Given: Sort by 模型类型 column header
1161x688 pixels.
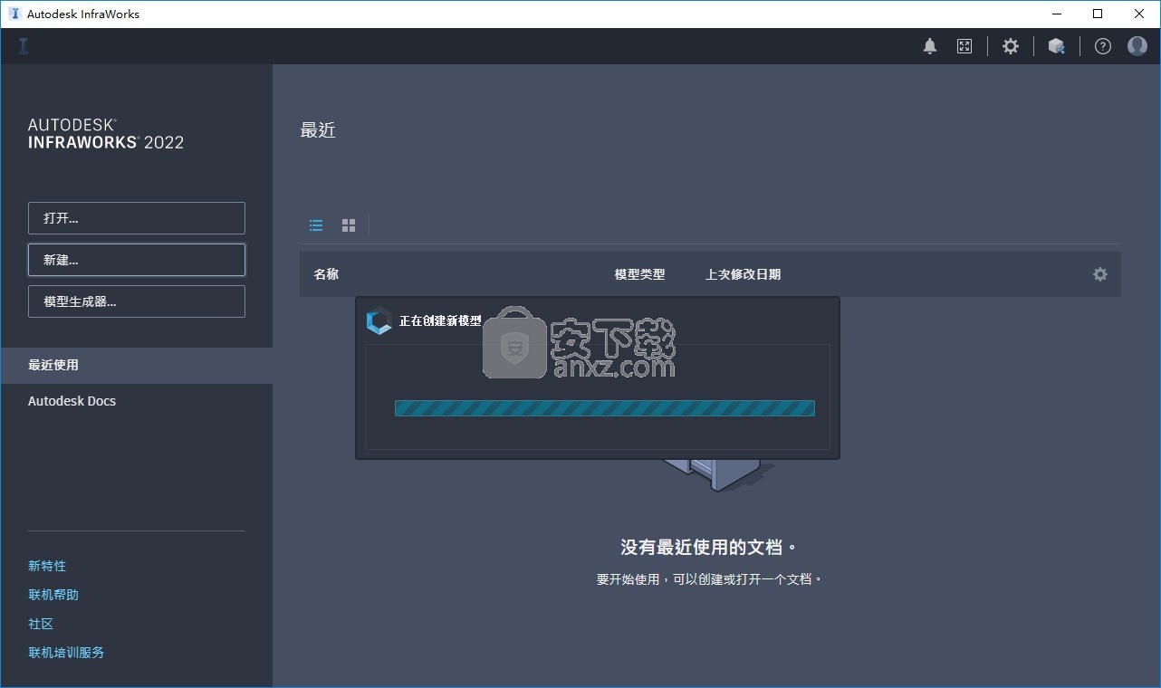Looking at the screenshot, I should [640, 274].
